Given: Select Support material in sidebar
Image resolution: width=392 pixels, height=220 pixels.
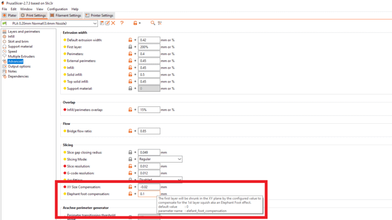Looking at the screenshot, I should pos(20,46).
